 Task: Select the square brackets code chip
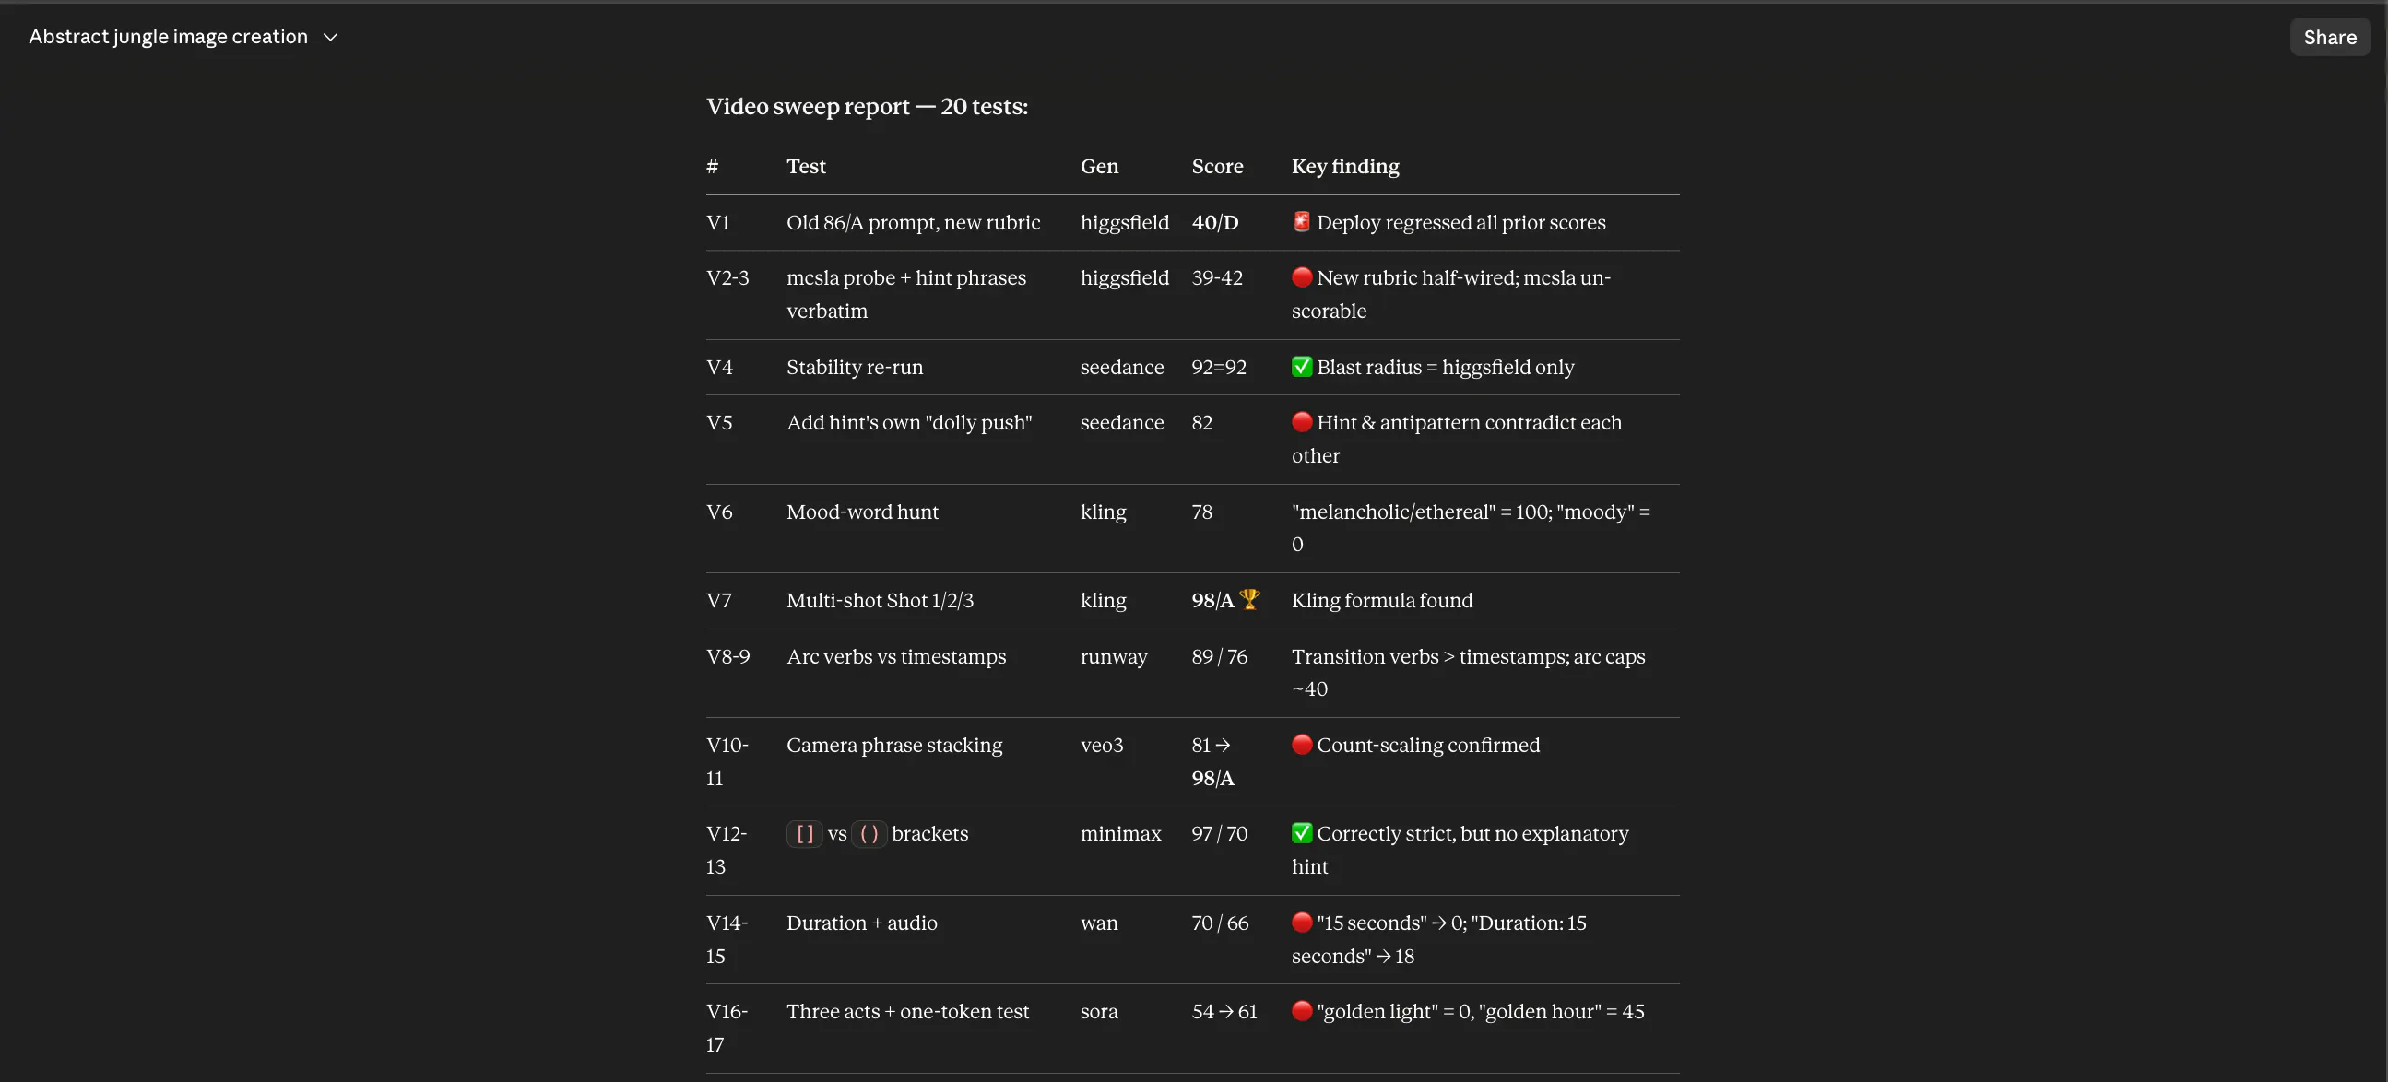(x=805, y=834)
